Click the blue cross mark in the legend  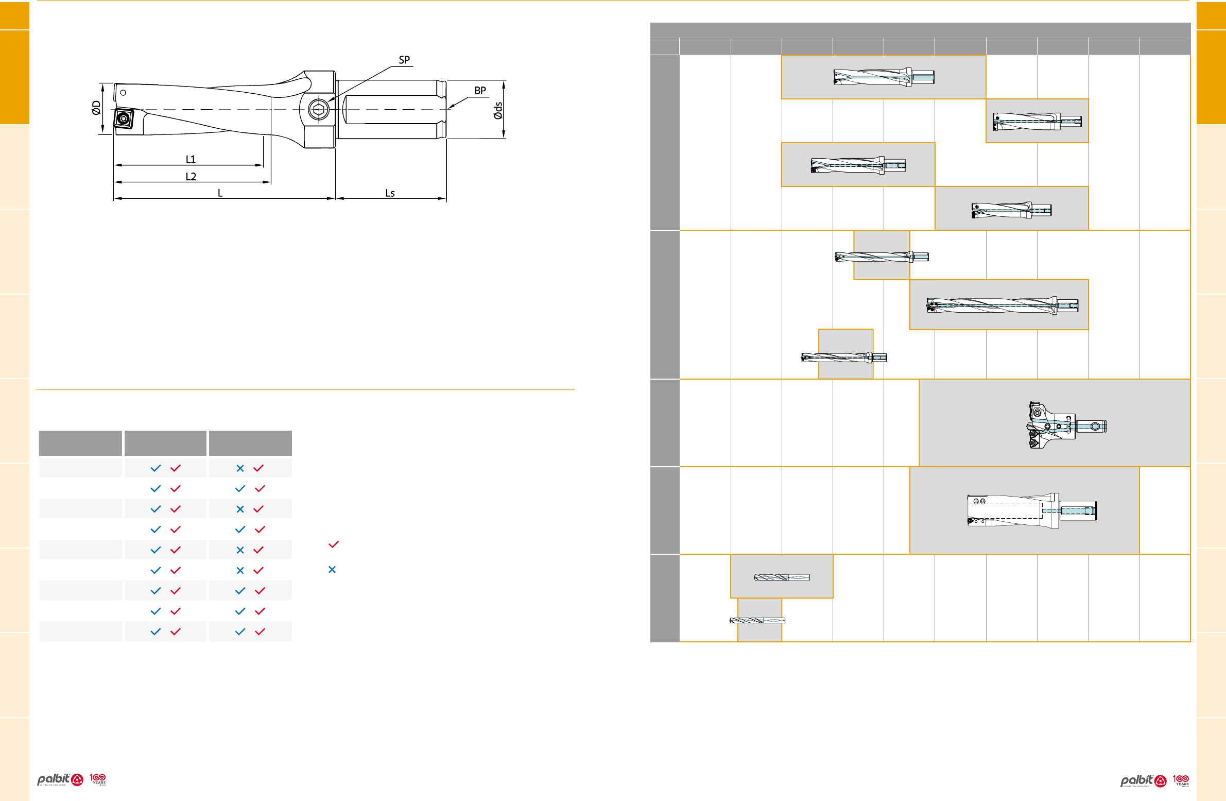[x=332, y=570]
